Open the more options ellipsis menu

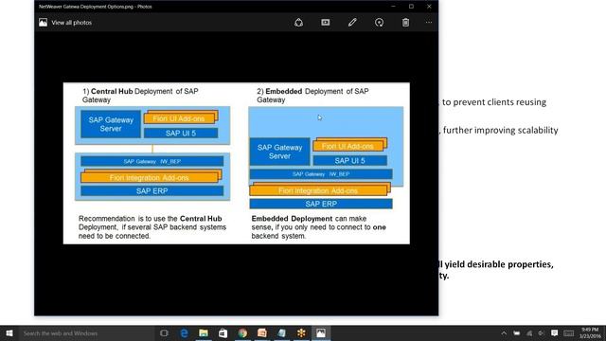pos(429,23)
